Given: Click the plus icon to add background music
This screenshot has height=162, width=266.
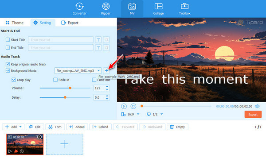Looking at the screenshot, I should click(106, 71).
